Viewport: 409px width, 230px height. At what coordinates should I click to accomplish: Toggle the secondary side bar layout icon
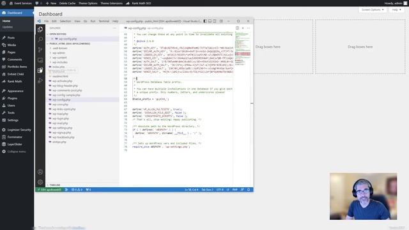[215, 21]
